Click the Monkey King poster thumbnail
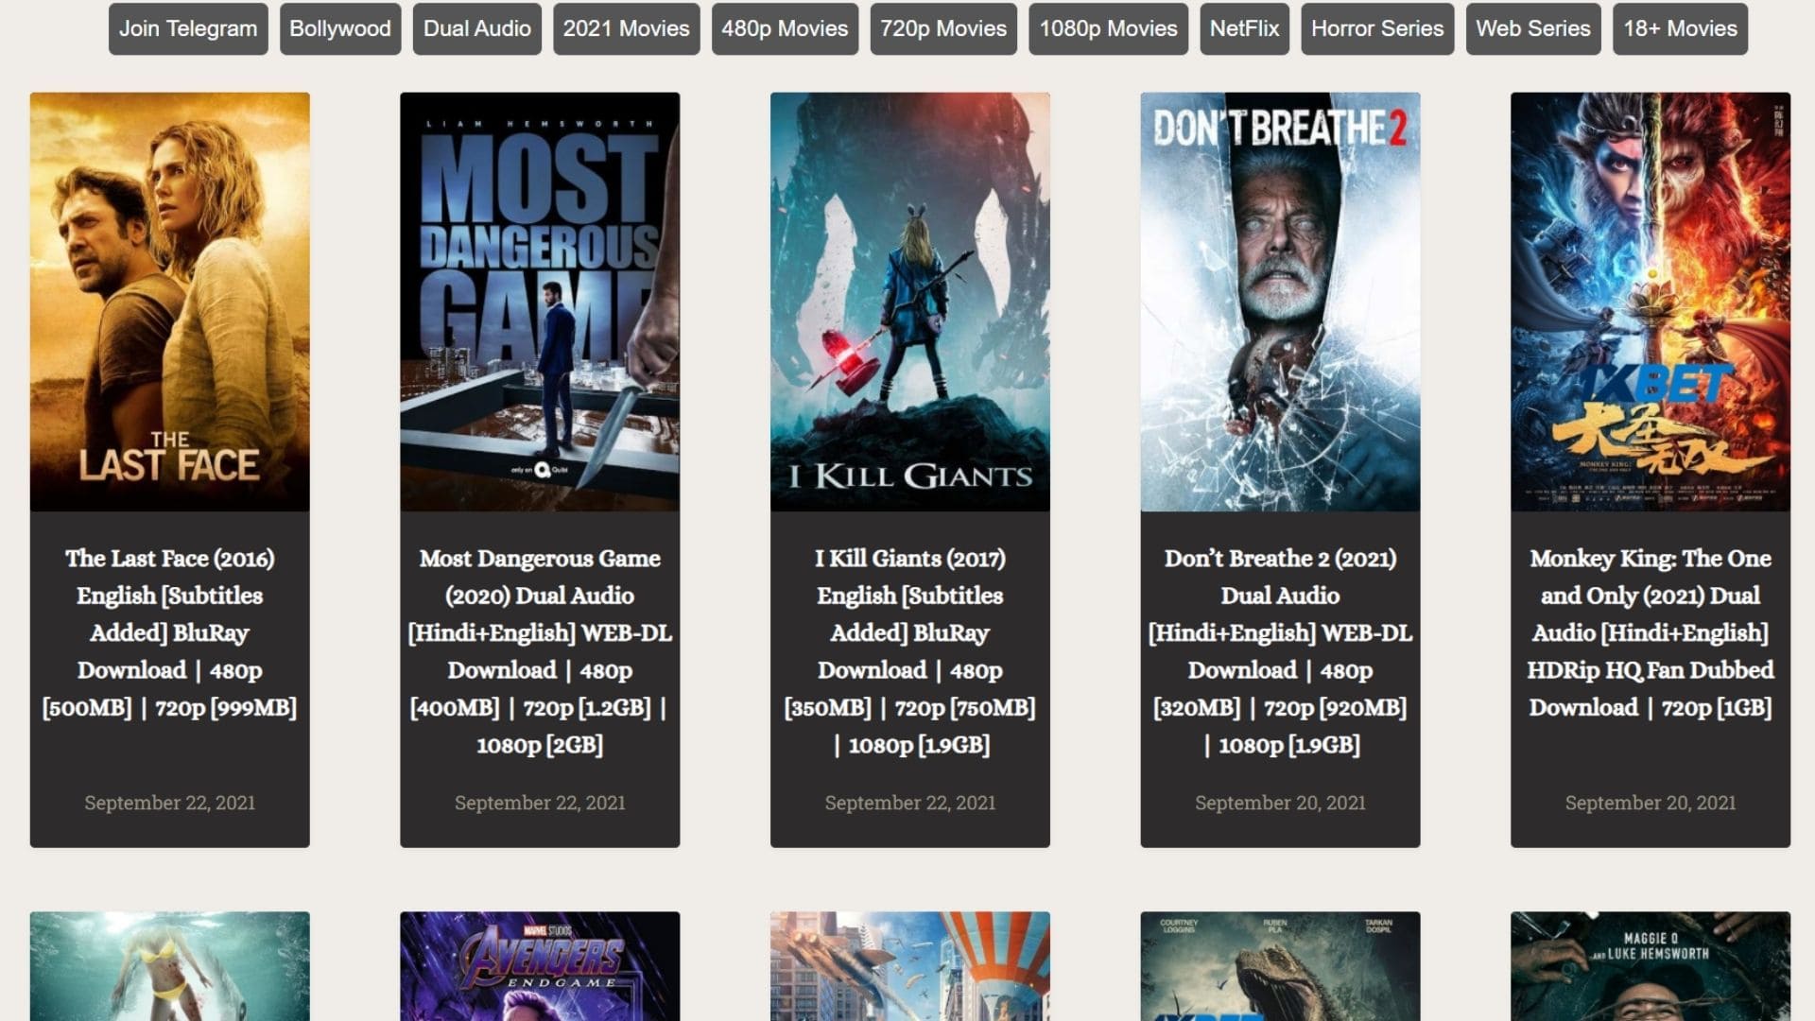The width and height of the screenshot is (1815, 1021). [x=1651, y=302]
